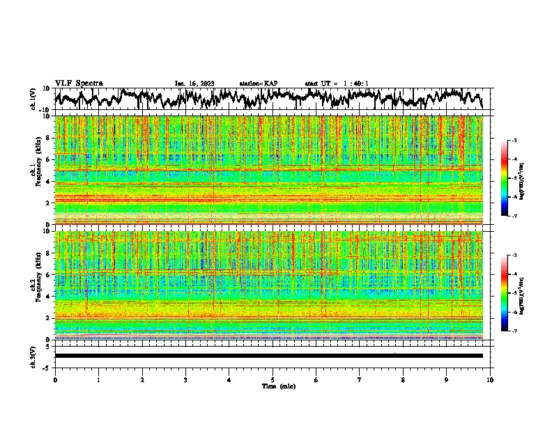Click the "station=KAP" header text
The width and height of the screenshot is (552, 426).
(259, 84)
